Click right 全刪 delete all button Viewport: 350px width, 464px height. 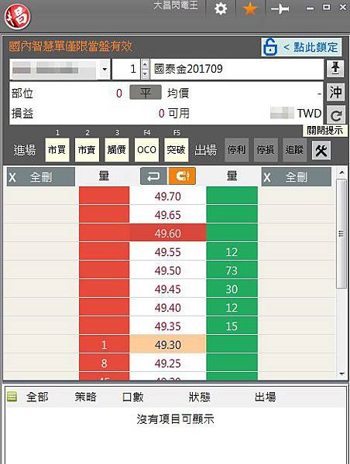[x=297, y=177]
